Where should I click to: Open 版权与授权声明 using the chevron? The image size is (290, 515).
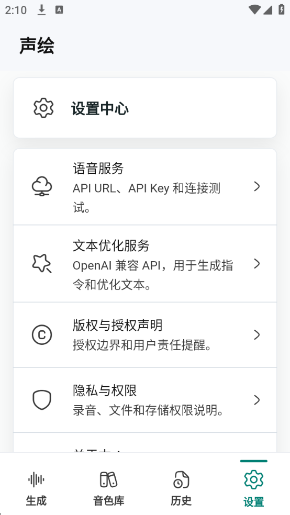257,334
